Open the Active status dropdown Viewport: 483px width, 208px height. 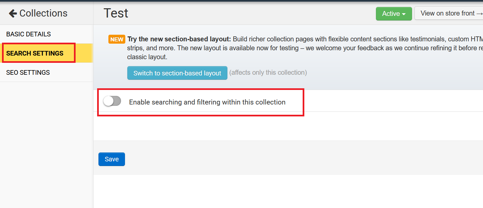pyautogui.click(x=393, y=14)
